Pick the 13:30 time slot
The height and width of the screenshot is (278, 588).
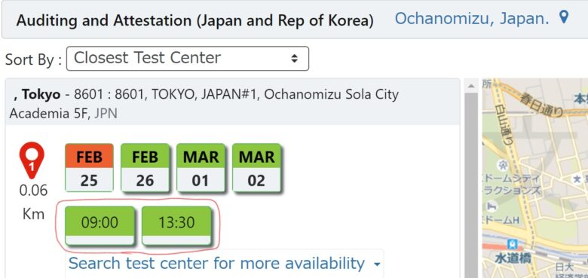[176, 225]
